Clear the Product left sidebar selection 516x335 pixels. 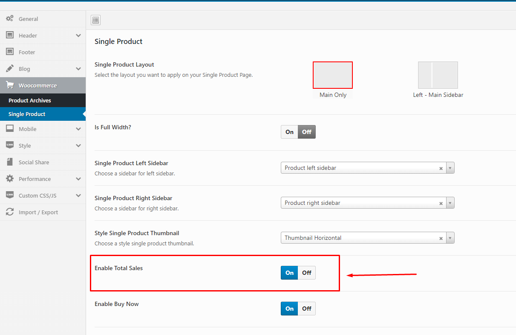point(441,168)
